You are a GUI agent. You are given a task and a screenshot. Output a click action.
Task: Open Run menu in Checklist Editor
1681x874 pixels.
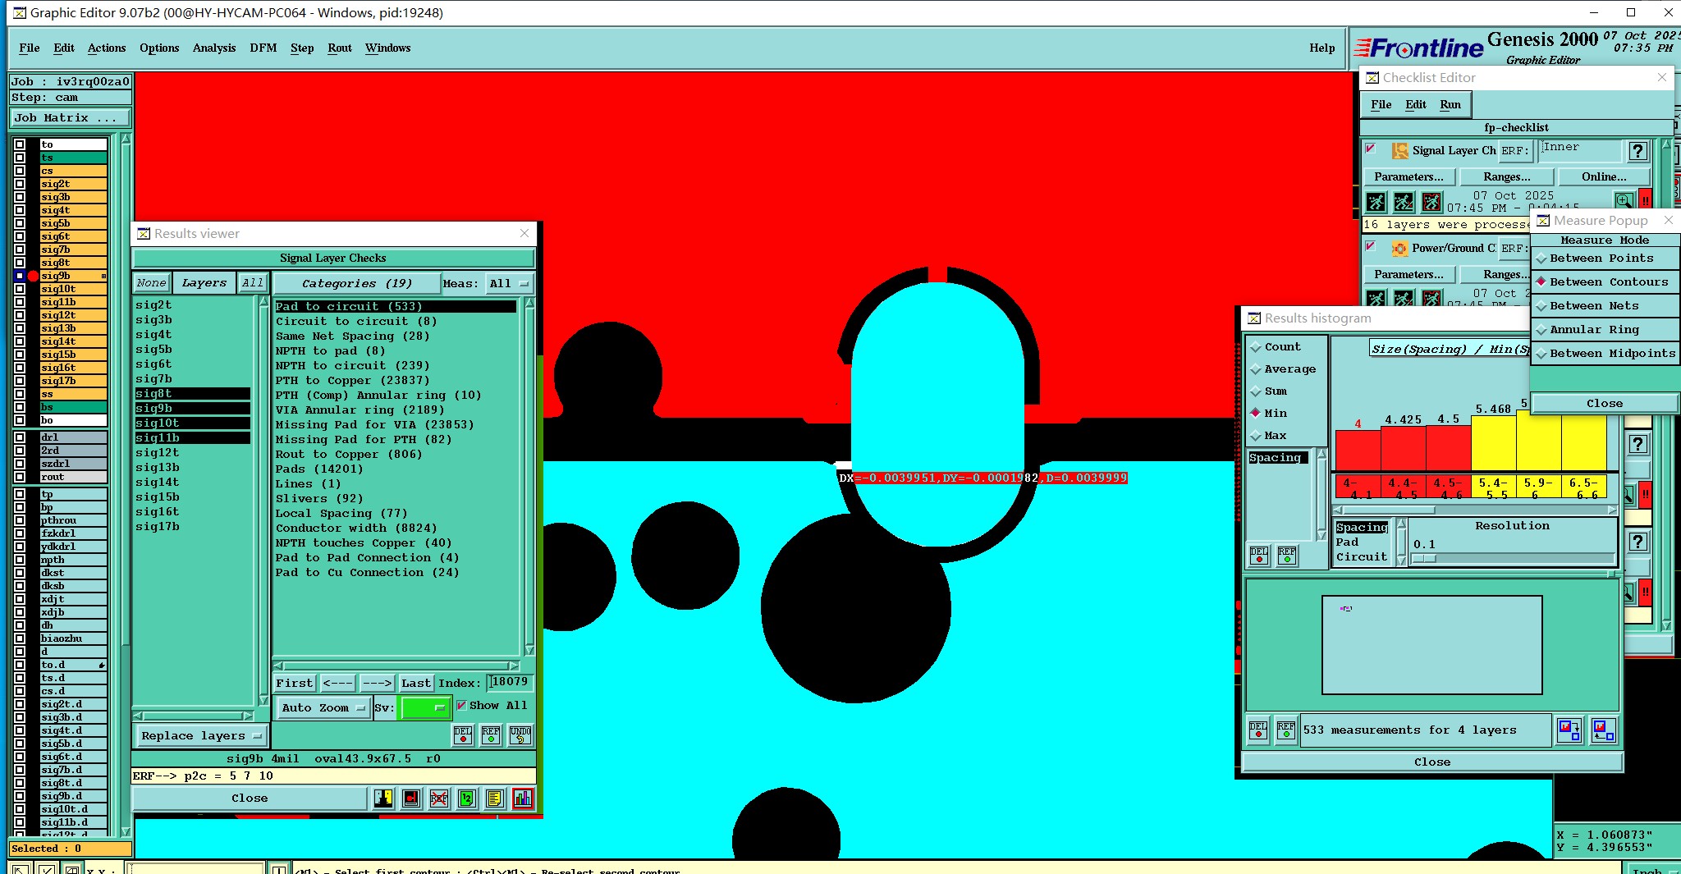(x=1450, y=105)
